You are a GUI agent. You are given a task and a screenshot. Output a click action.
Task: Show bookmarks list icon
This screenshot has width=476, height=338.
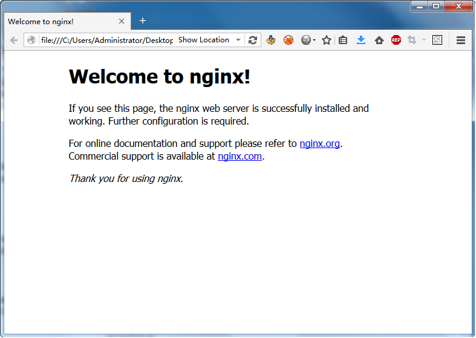[x=343, y=40]
